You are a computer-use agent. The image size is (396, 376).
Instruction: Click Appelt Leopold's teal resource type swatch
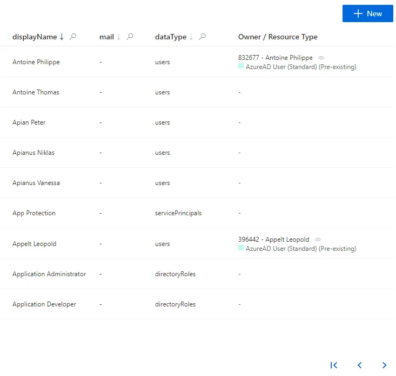241,248
